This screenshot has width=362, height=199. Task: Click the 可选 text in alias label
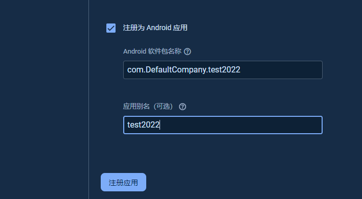click(x=164, y=107)
